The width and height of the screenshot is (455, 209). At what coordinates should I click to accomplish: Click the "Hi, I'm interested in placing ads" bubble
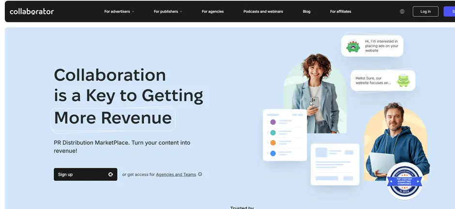point(372,46)
